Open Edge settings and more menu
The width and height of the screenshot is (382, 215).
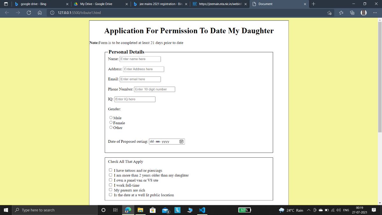pos(375,13)
